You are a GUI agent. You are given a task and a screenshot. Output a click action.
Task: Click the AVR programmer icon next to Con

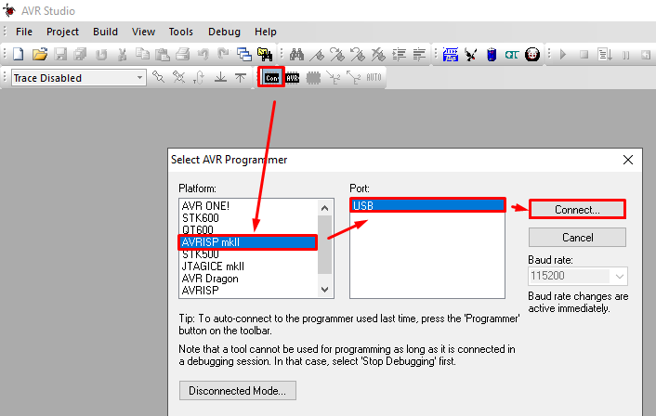pos(293,78)
